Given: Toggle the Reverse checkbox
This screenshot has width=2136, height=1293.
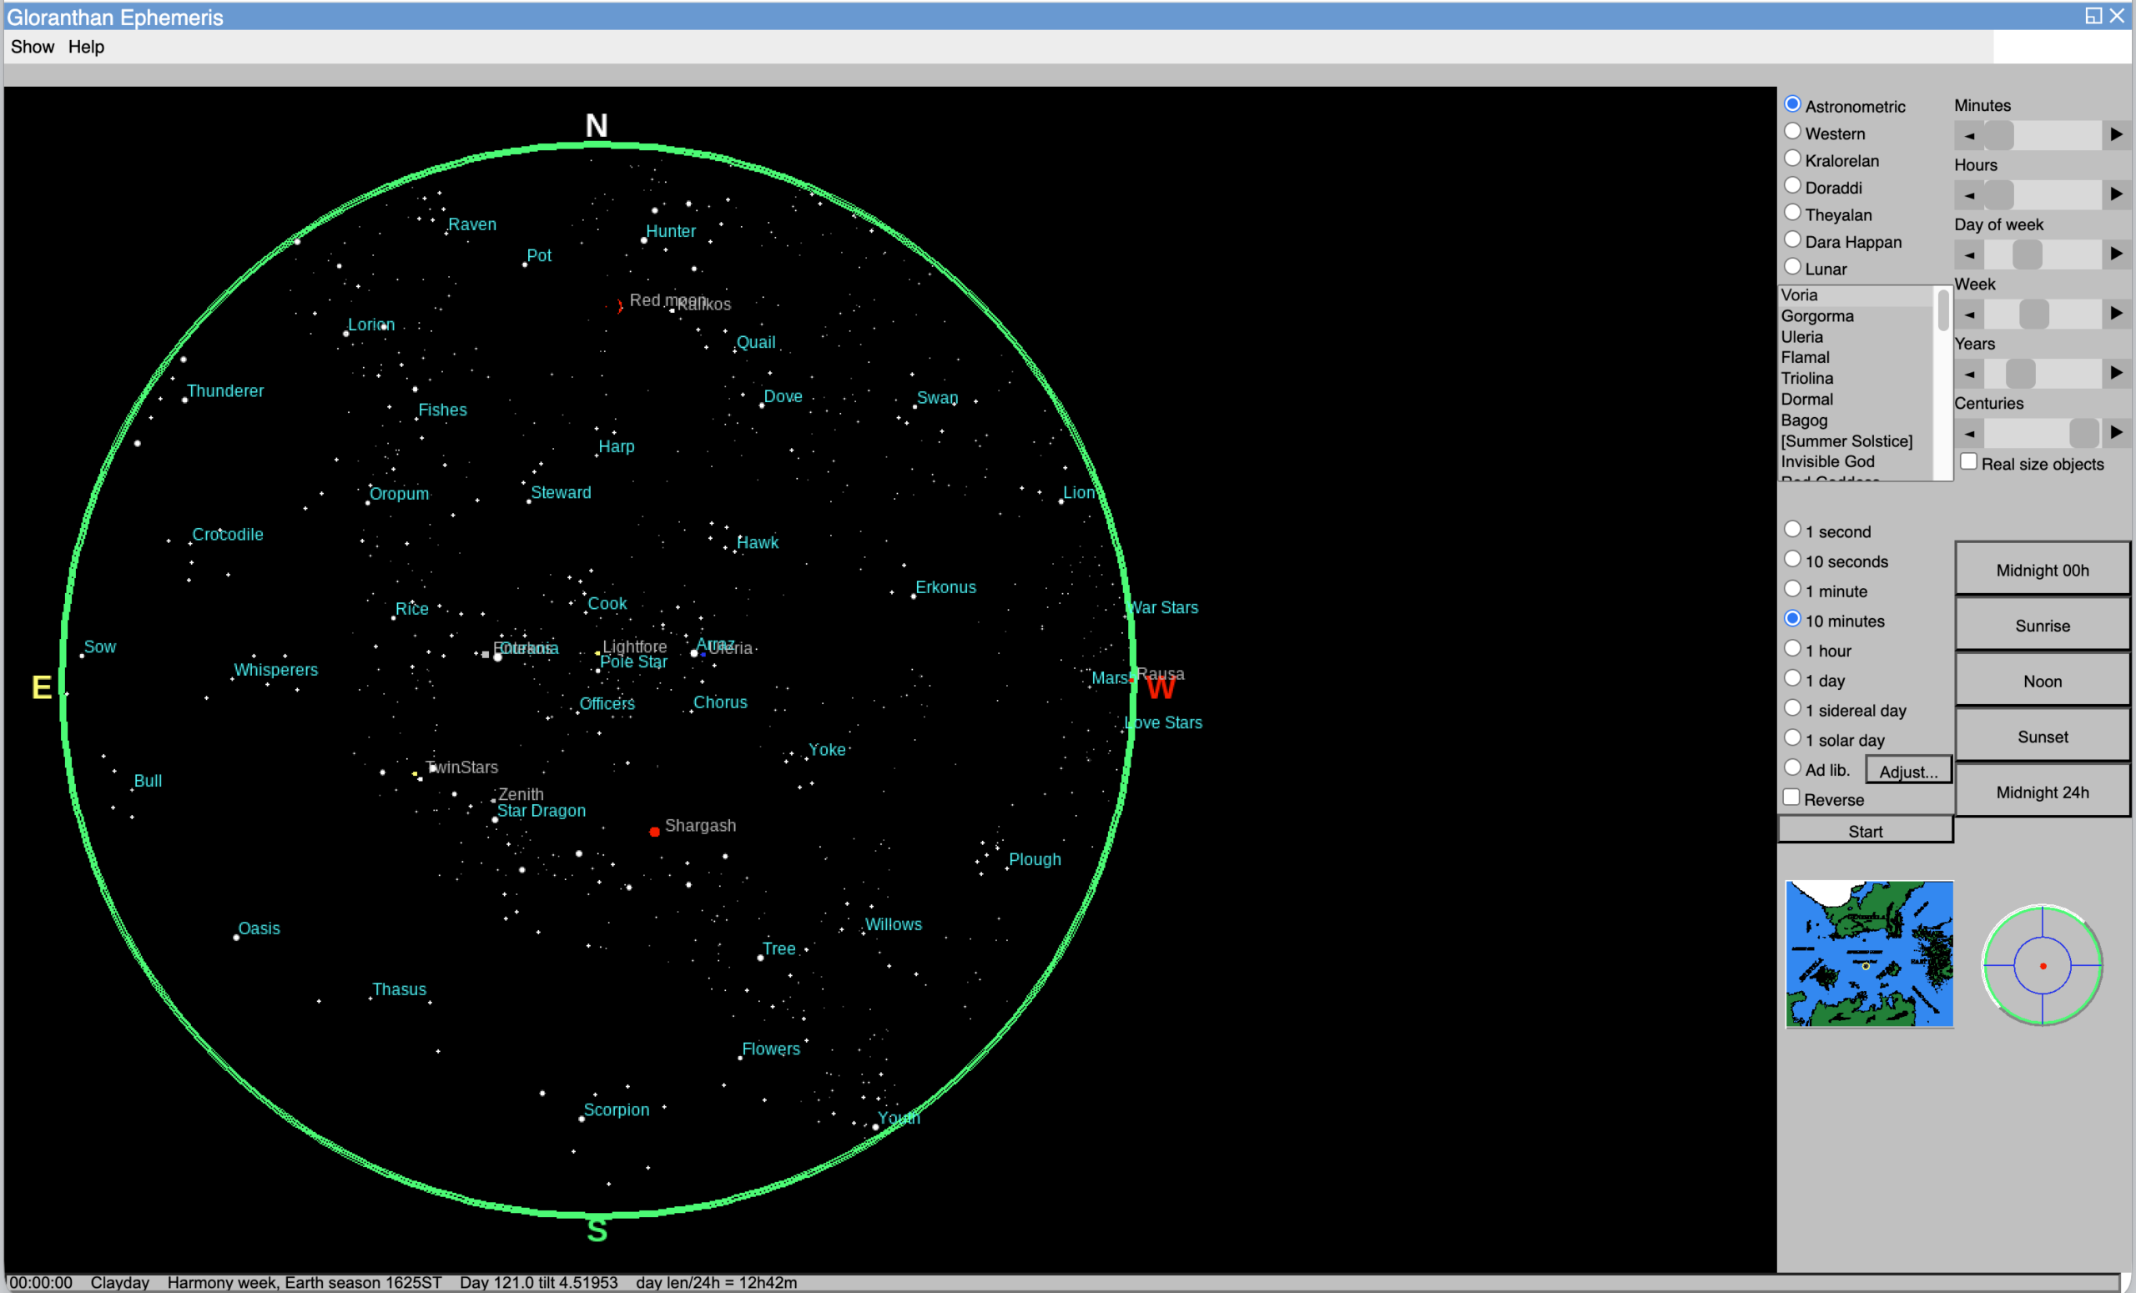Looking at the screenshot, I should (x=1792, y=798).
